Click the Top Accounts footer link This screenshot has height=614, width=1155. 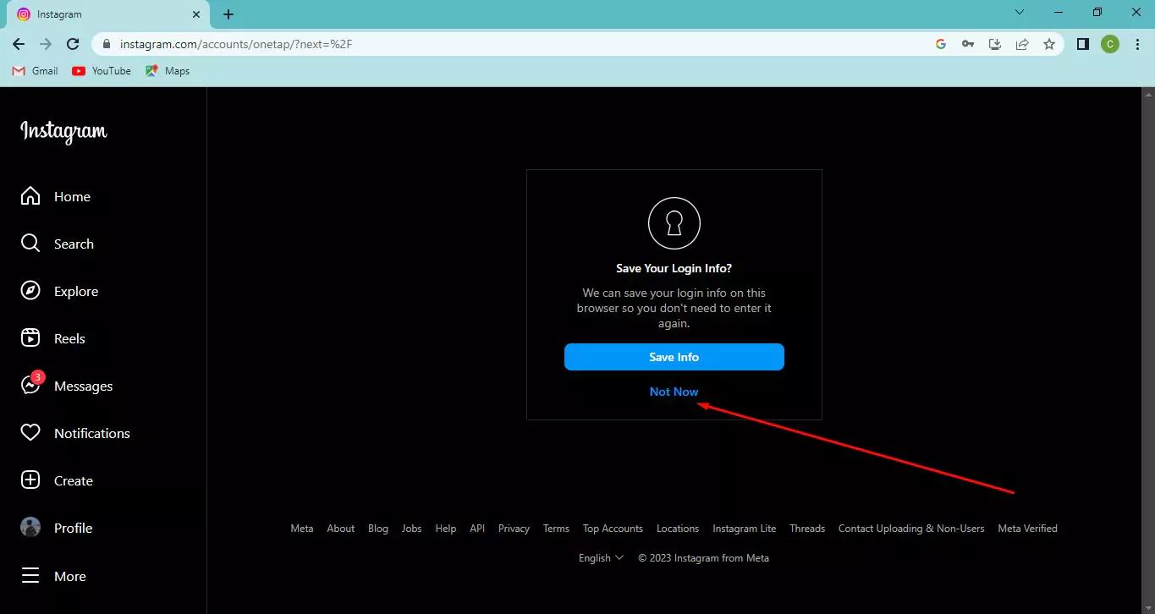(613, 529)
